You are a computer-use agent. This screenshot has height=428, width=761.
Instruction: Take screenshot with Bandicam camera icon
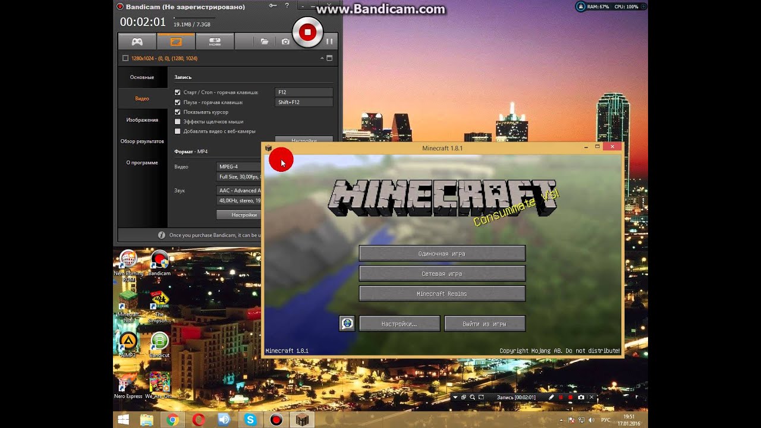285,42
